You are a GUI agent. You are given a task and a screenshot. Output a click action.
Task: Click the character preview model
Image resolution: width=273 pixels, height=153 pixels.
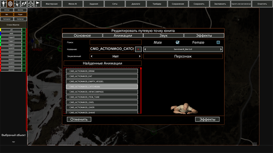[184, 109]
